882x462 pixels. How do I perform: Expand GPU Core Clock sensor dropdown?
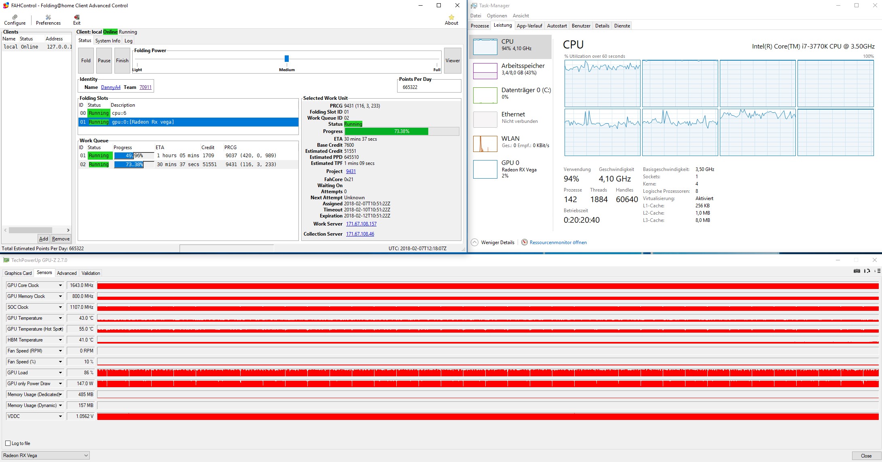tap(60, 285)
